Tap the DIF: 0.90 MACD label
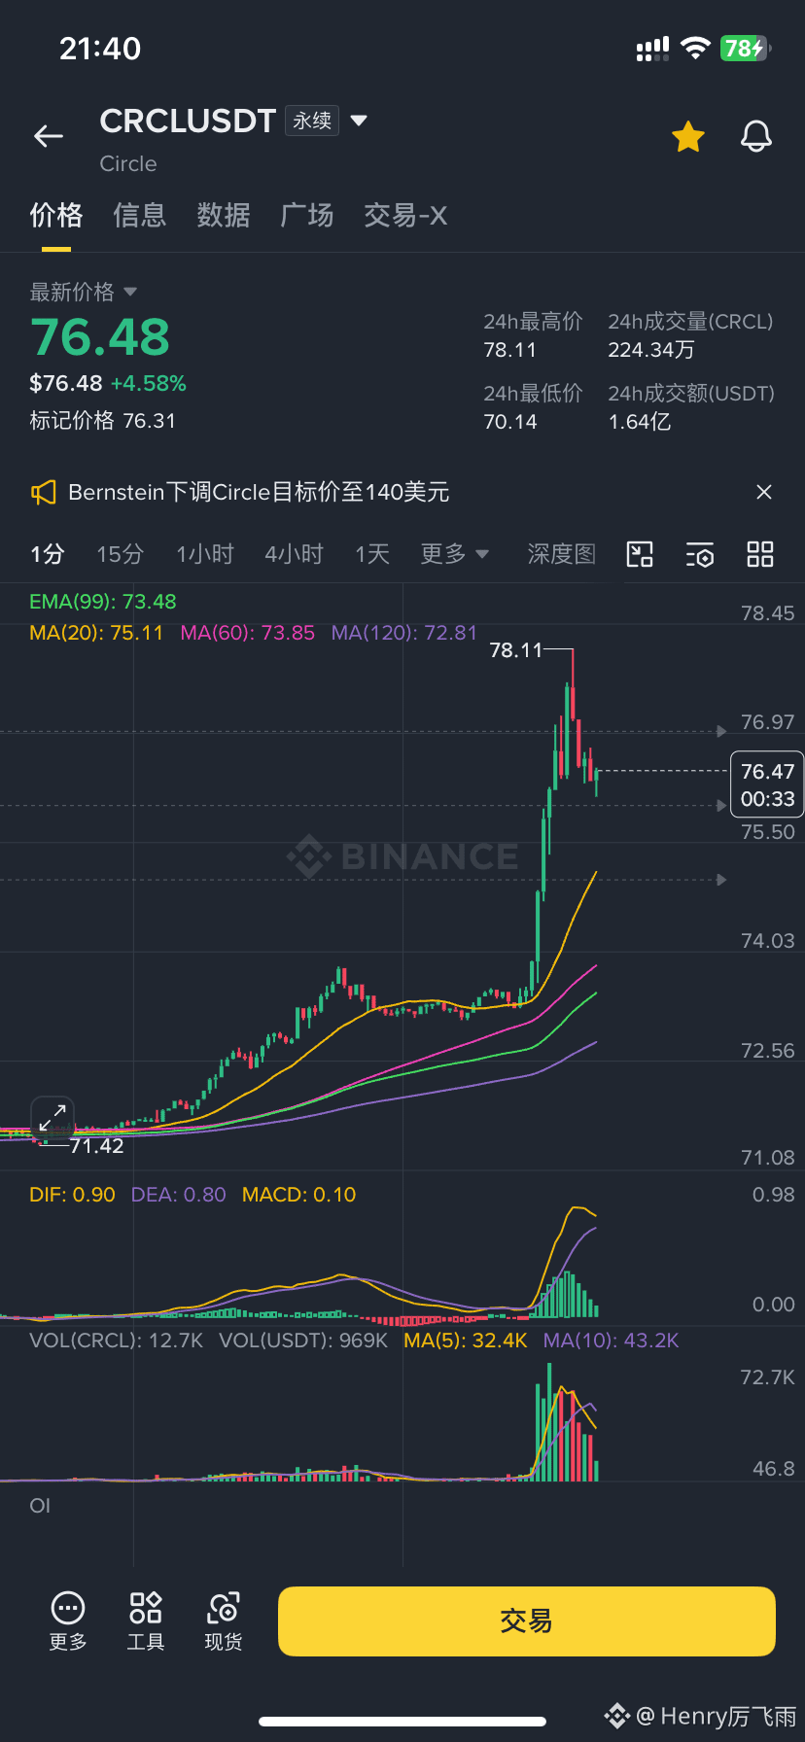 [x=72, y=1195]
